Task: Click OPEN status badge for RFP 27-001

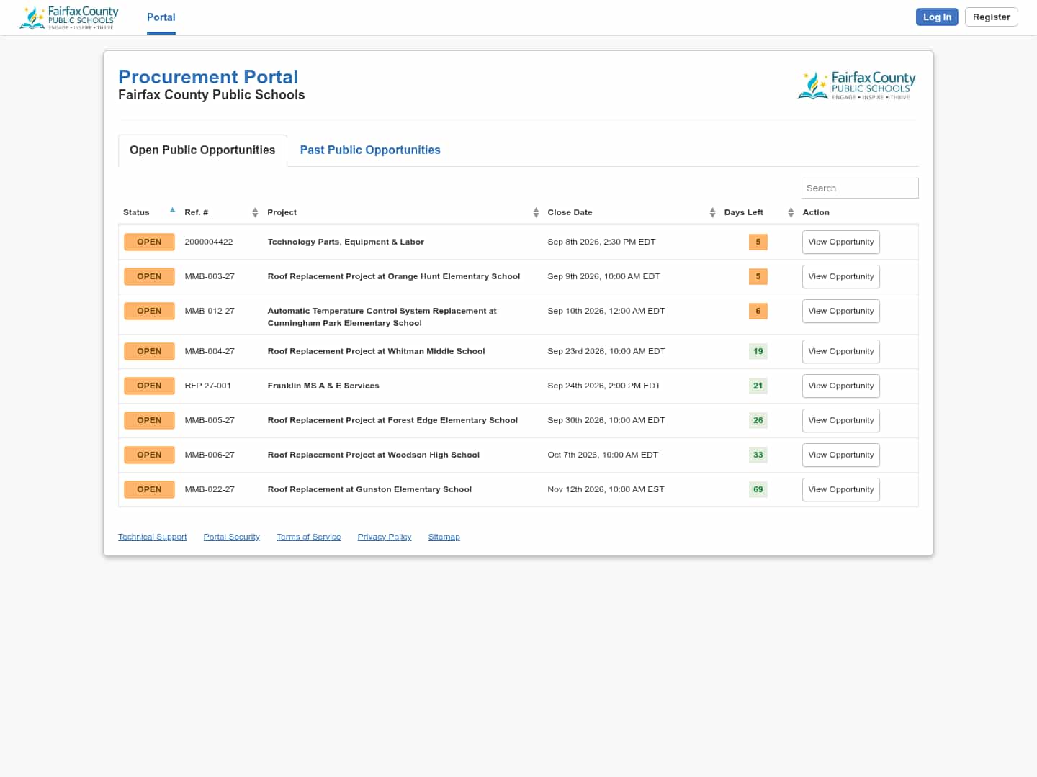Action: 149,386
